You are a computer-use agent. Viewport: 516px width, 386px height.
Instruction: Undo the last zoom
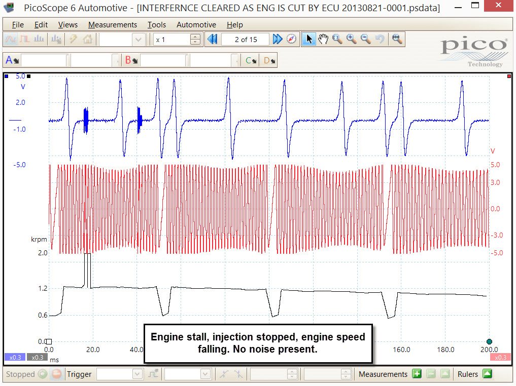point(380,40)
